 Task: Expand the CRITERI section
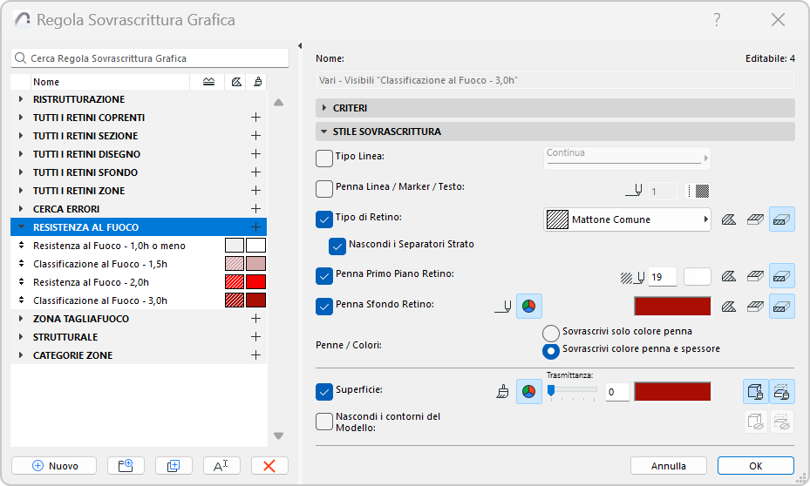pos(324,108)
